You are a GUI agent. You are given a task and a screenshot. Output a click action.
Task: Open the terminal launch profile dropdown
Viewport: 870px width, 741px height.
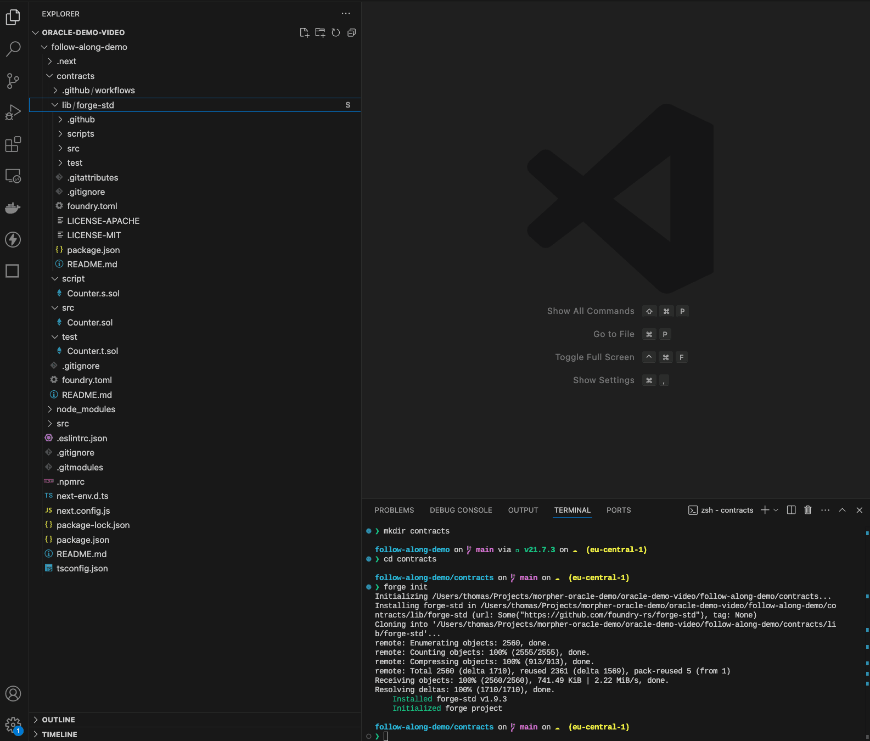point(776,510)
